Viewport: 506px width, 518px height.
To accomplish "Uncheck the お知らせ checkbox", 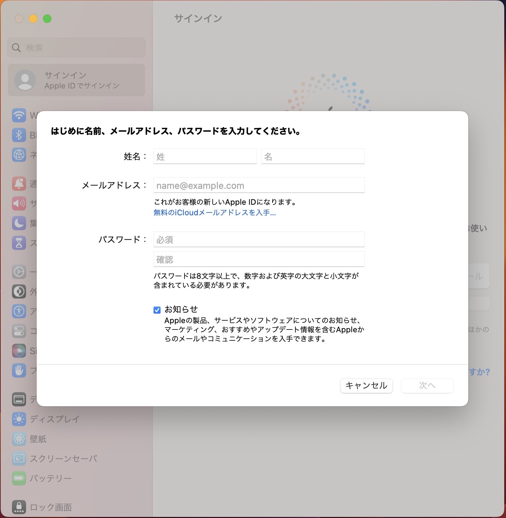I will pos(157,310).
